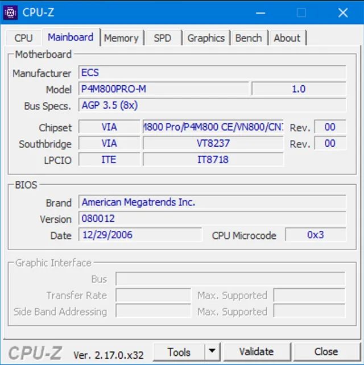Click the empty Side Band Addressing field
364x365 pixels.
point(153,311)
